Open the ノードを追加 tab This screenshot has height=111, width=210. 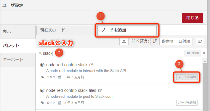pos(127,30)
